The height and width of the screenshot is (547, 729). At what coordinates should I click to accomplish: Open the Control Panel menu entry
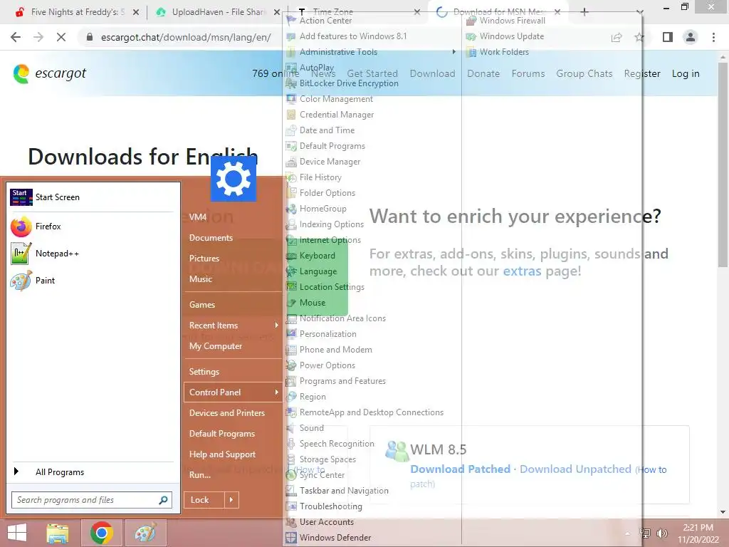pos(233,392)
